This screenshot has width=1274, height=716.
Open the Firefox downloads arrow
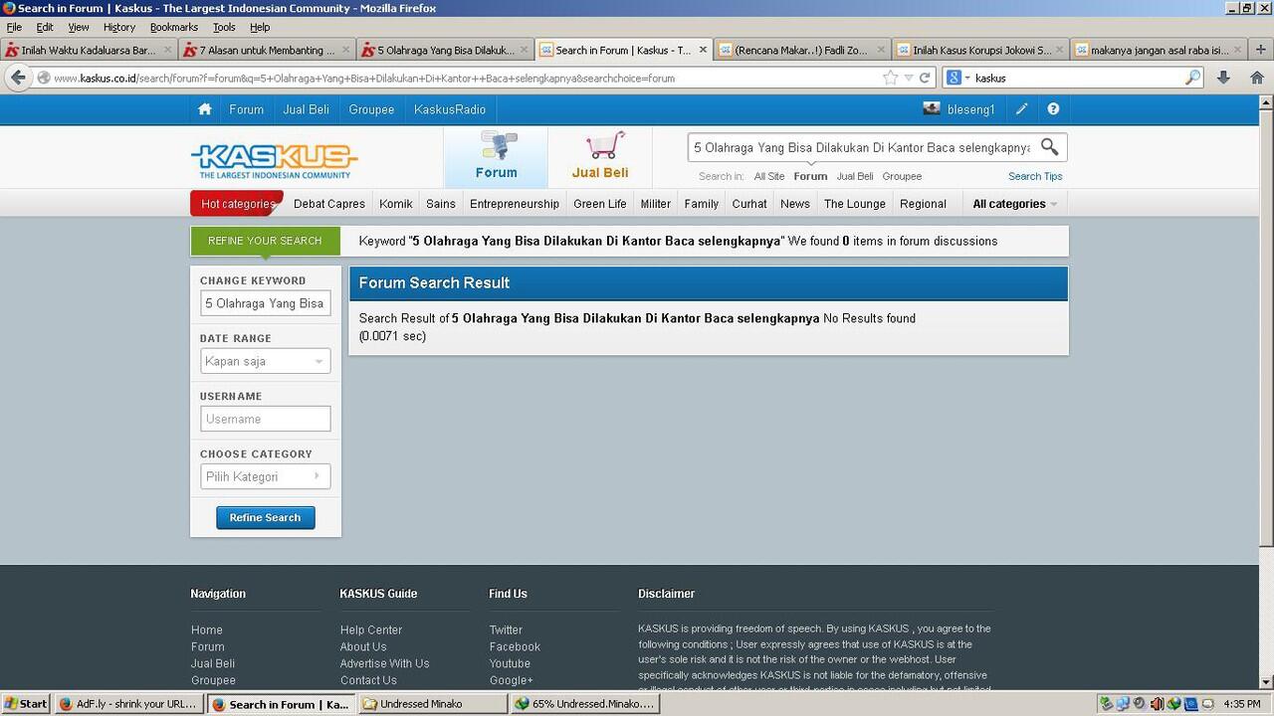point(1223,78)
